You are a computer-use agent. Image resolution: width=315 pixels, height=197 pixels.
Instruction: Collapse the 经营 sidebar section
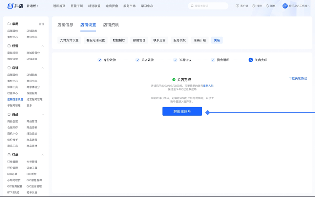pyautogui.click(x=43, y=46)
